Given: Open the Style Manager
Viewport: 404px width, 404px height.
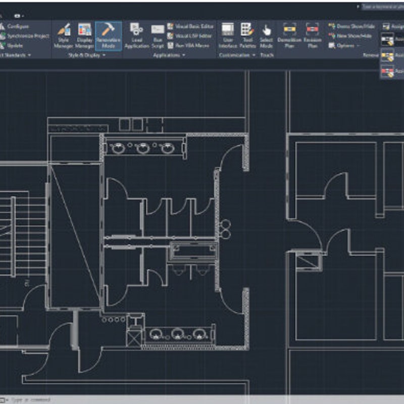Looking at the screenshot, I should coord(63,31).
